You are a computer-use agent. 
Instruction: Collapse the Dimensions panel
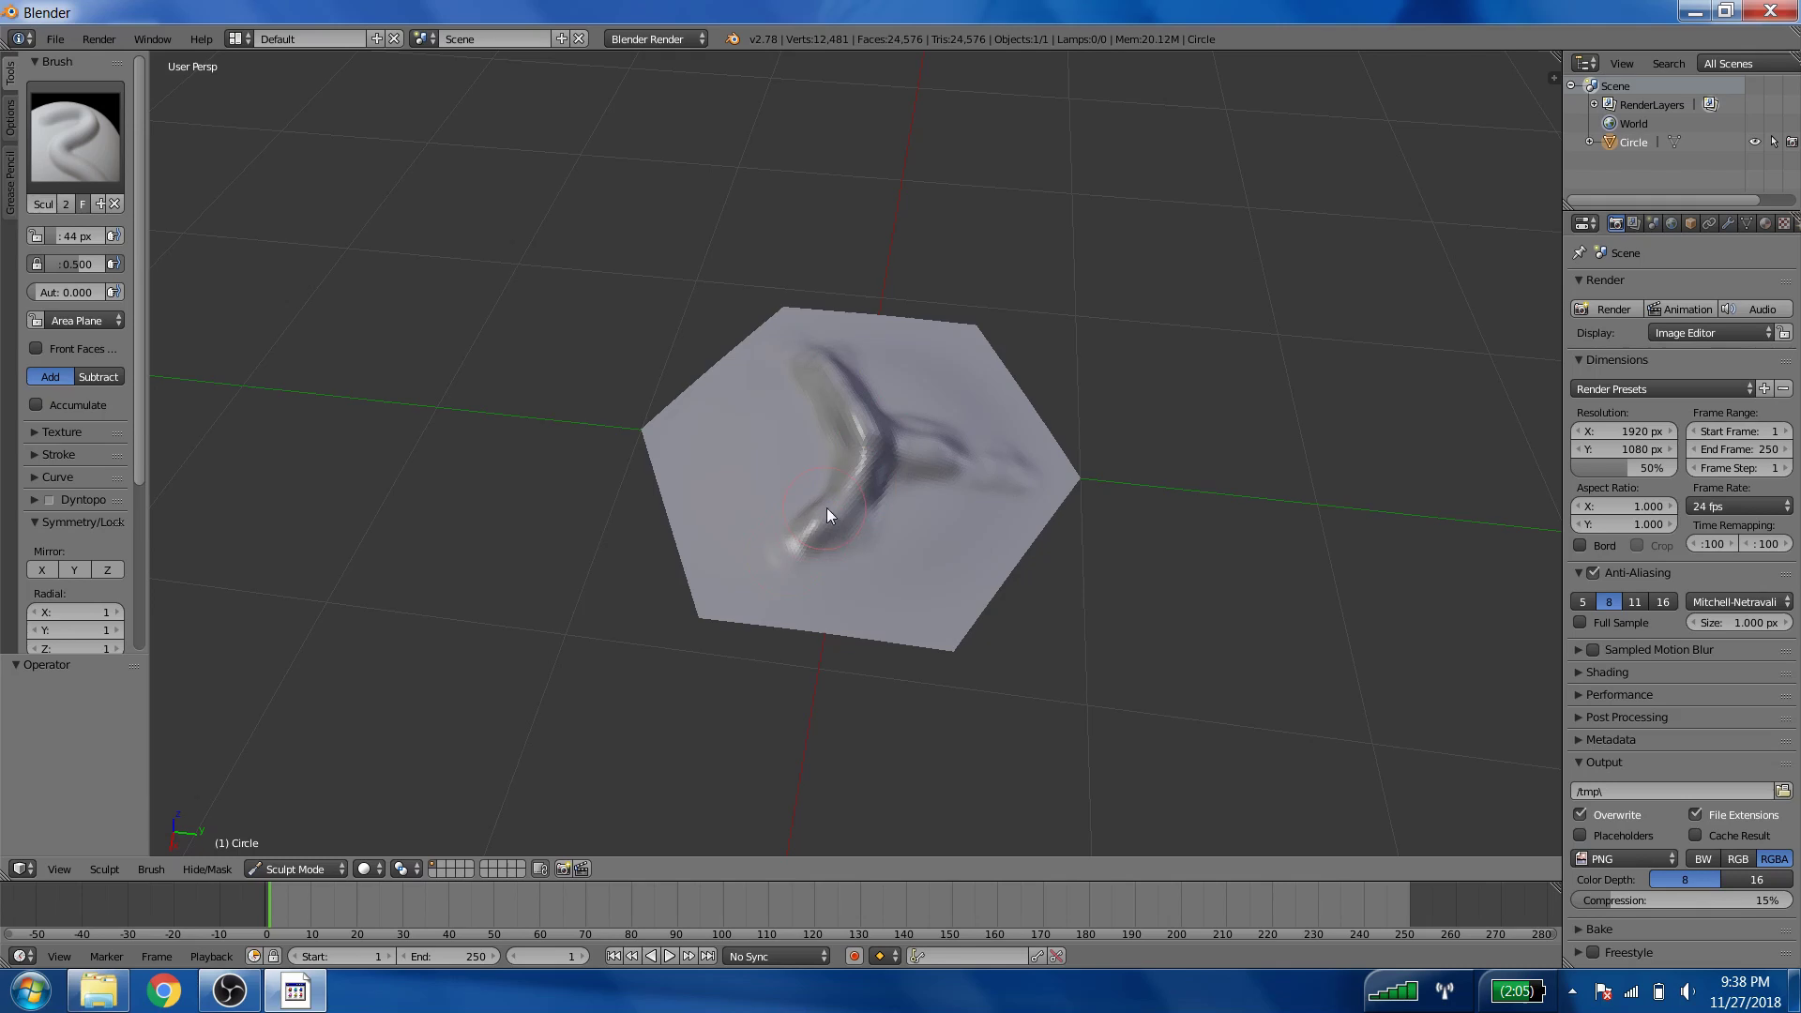[1617, 359]
